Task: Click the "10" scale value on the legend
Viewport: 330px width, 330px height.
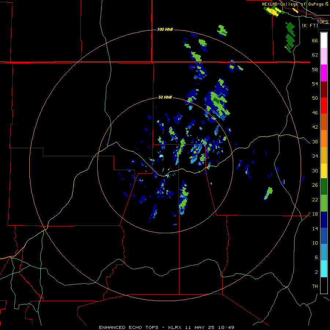Action: [x=315, y=243]
